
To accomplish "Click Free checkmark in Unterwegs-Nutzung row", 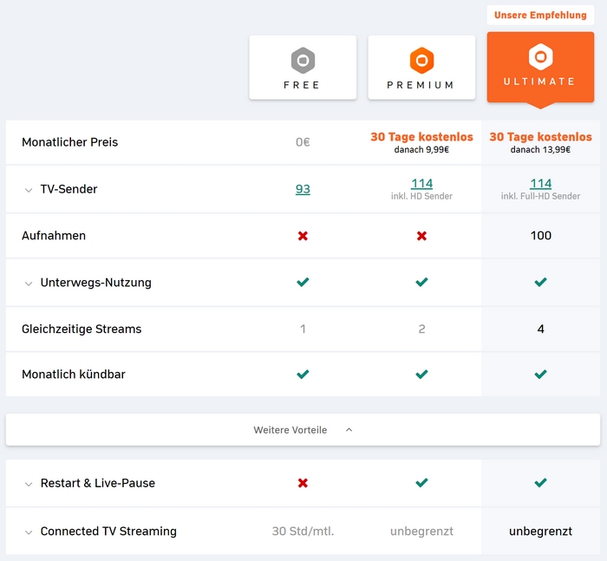I will pos(303,282).
